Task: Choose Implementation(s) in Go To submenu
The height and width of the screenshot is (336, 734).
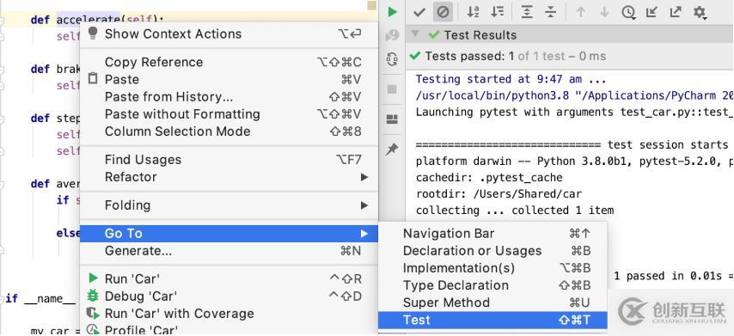Action: (x=493, y=268)
